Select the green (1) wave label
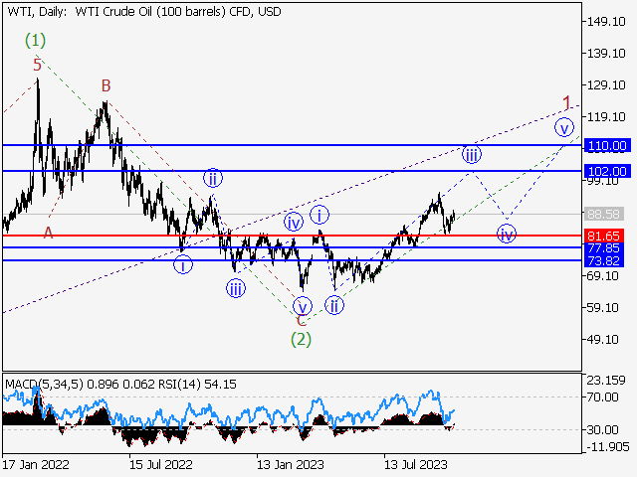The image size is (637, 477). (x=36, y=40)
